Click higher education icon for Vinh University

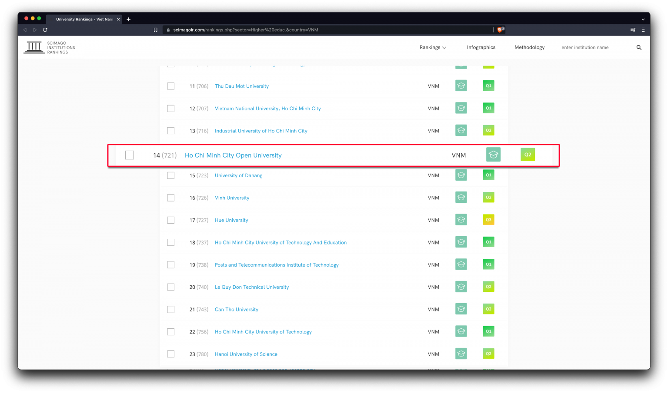tap(461, 197)
